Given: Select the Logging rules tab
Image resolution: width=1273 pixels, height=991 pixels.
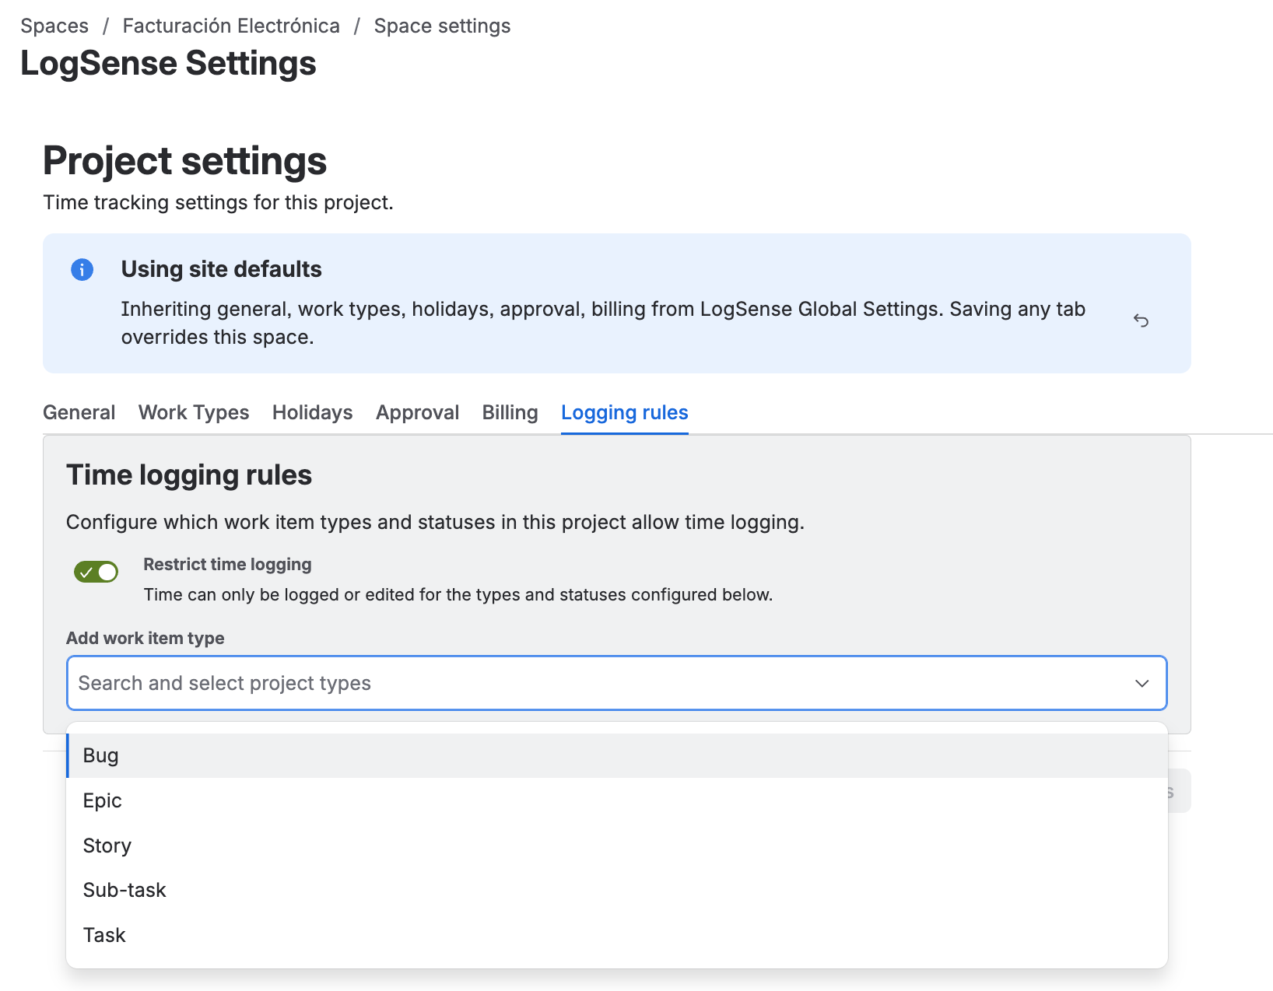Looking at the screenshot, I should (x=624, y=412).
